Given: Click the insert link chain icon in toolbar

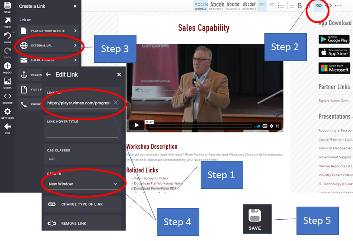Looking at the screenshot, I should pos(319,6).
